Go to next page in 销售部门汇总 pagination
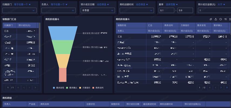The height and width of the screenshot is (108, 231). [29, 87]
